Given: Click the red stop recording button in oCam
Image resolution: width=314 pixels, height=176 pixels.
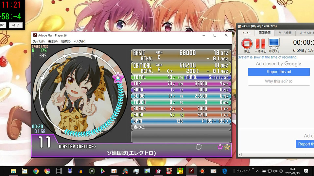Looking at the screenshot, I should coord(247,44).
